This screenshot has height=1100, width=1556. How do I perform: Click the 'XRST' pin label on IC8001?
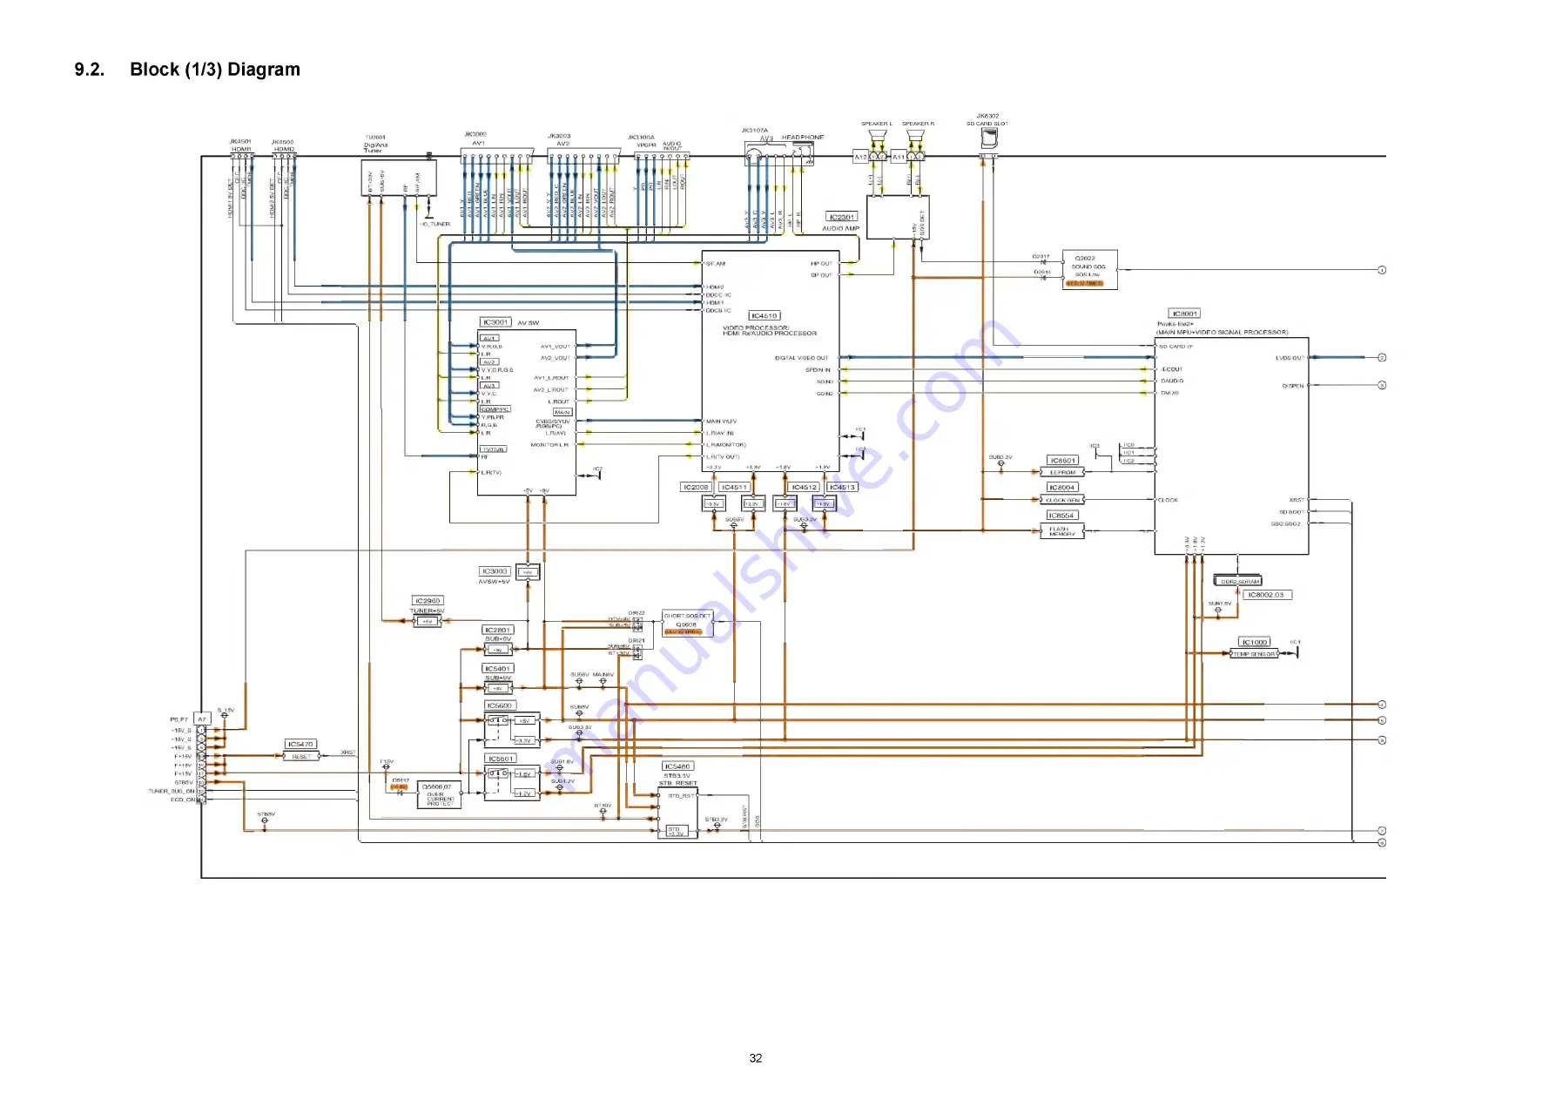tap(1297, 500)
